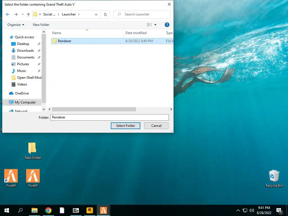The image size is (288, 216).
Task: Click the Launcher breadcrumb segment
Action: click(69, 14)
